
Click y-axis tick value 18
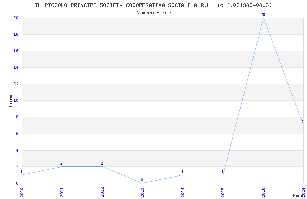click(x=16, y=34)
